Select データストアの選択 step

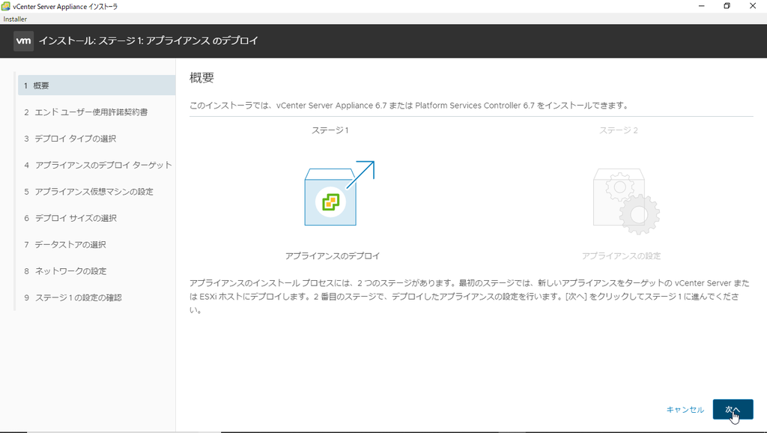pos(70,244)
